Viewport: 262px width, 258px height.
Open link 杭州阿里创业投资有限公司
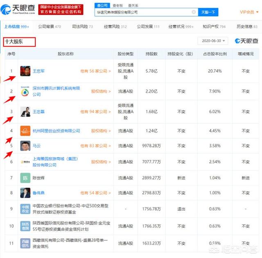[x=56, y=131]
